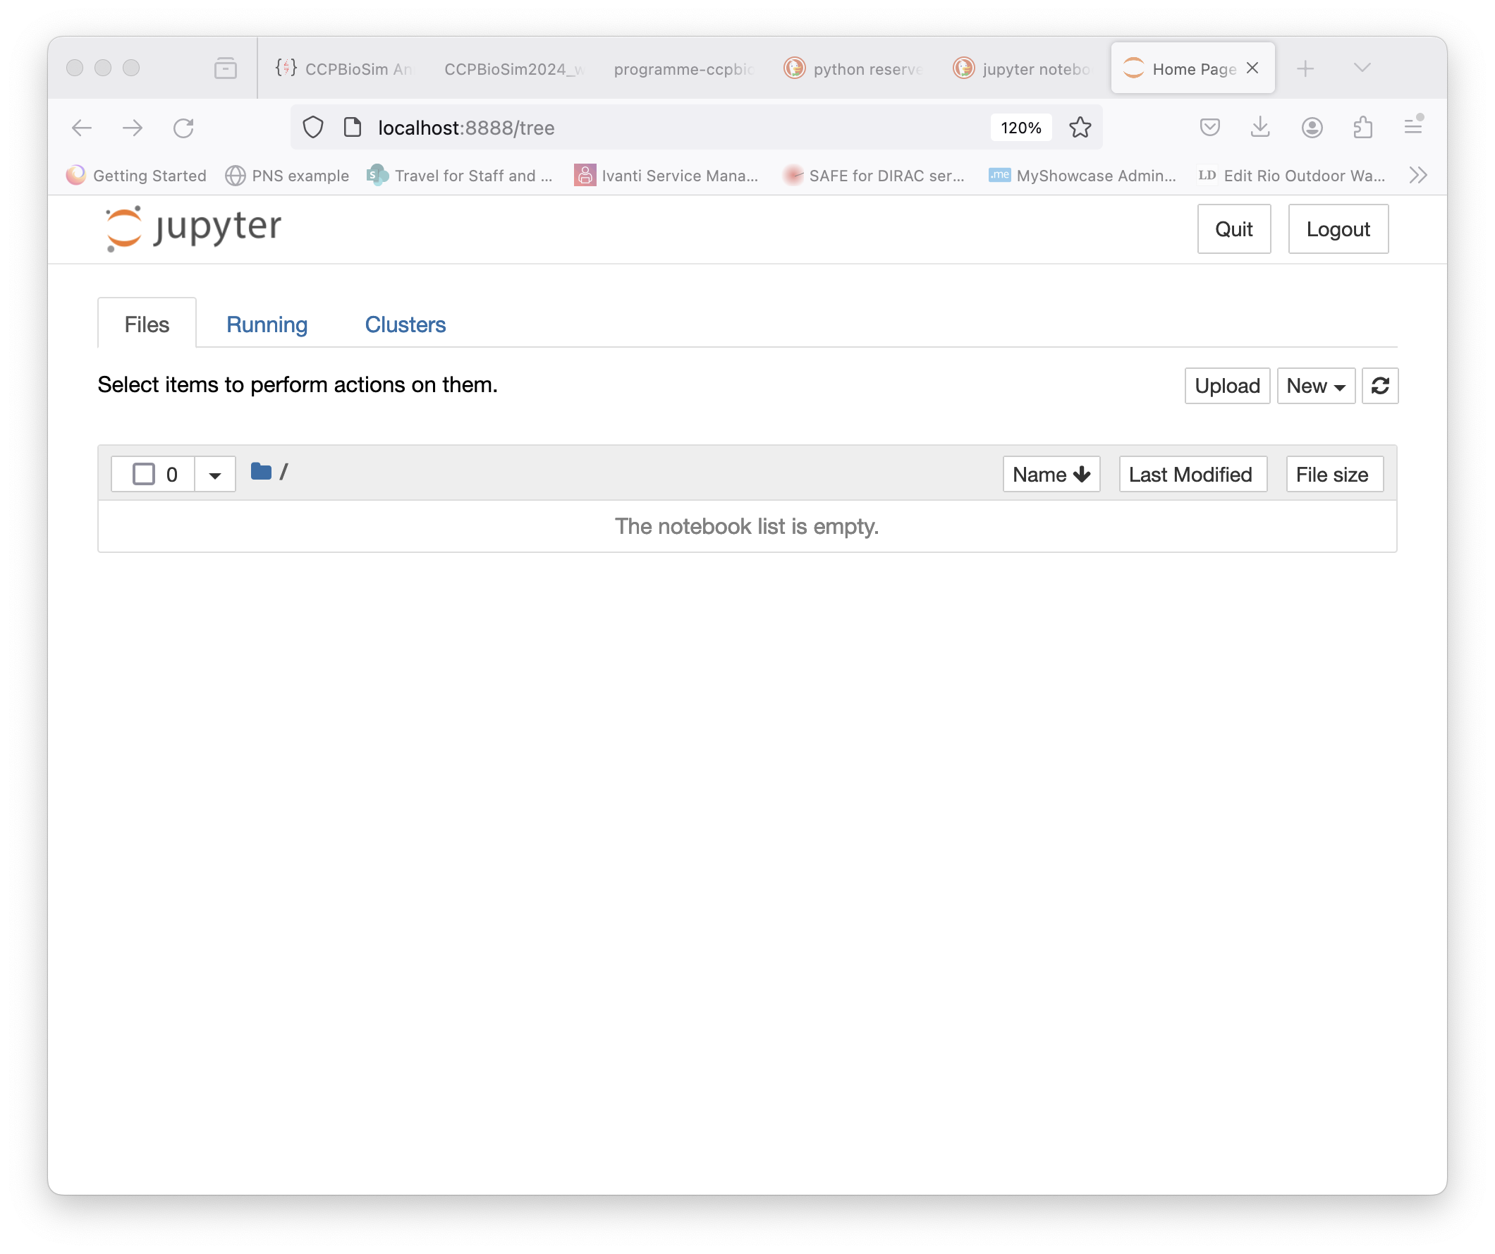
Task: Switch to the CCPBioSim2024_w browser tab
Action: coord(514,68)
